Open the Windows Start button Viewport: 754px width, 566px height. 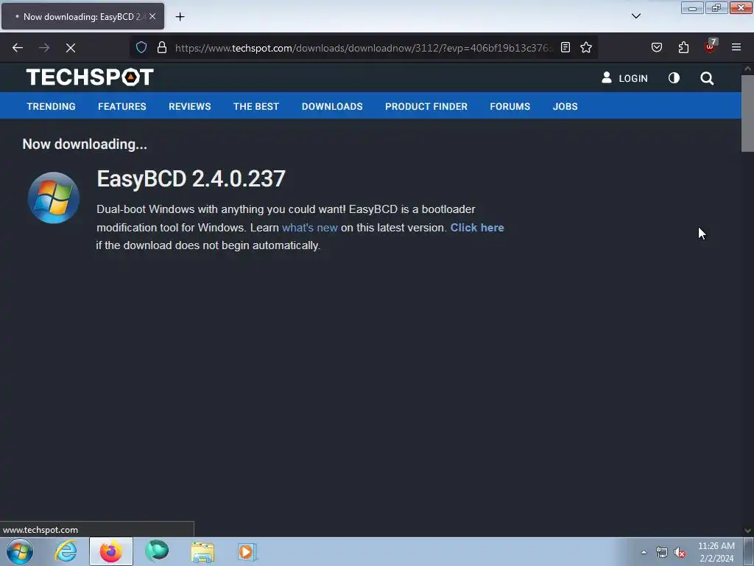(x=20, y=551)
